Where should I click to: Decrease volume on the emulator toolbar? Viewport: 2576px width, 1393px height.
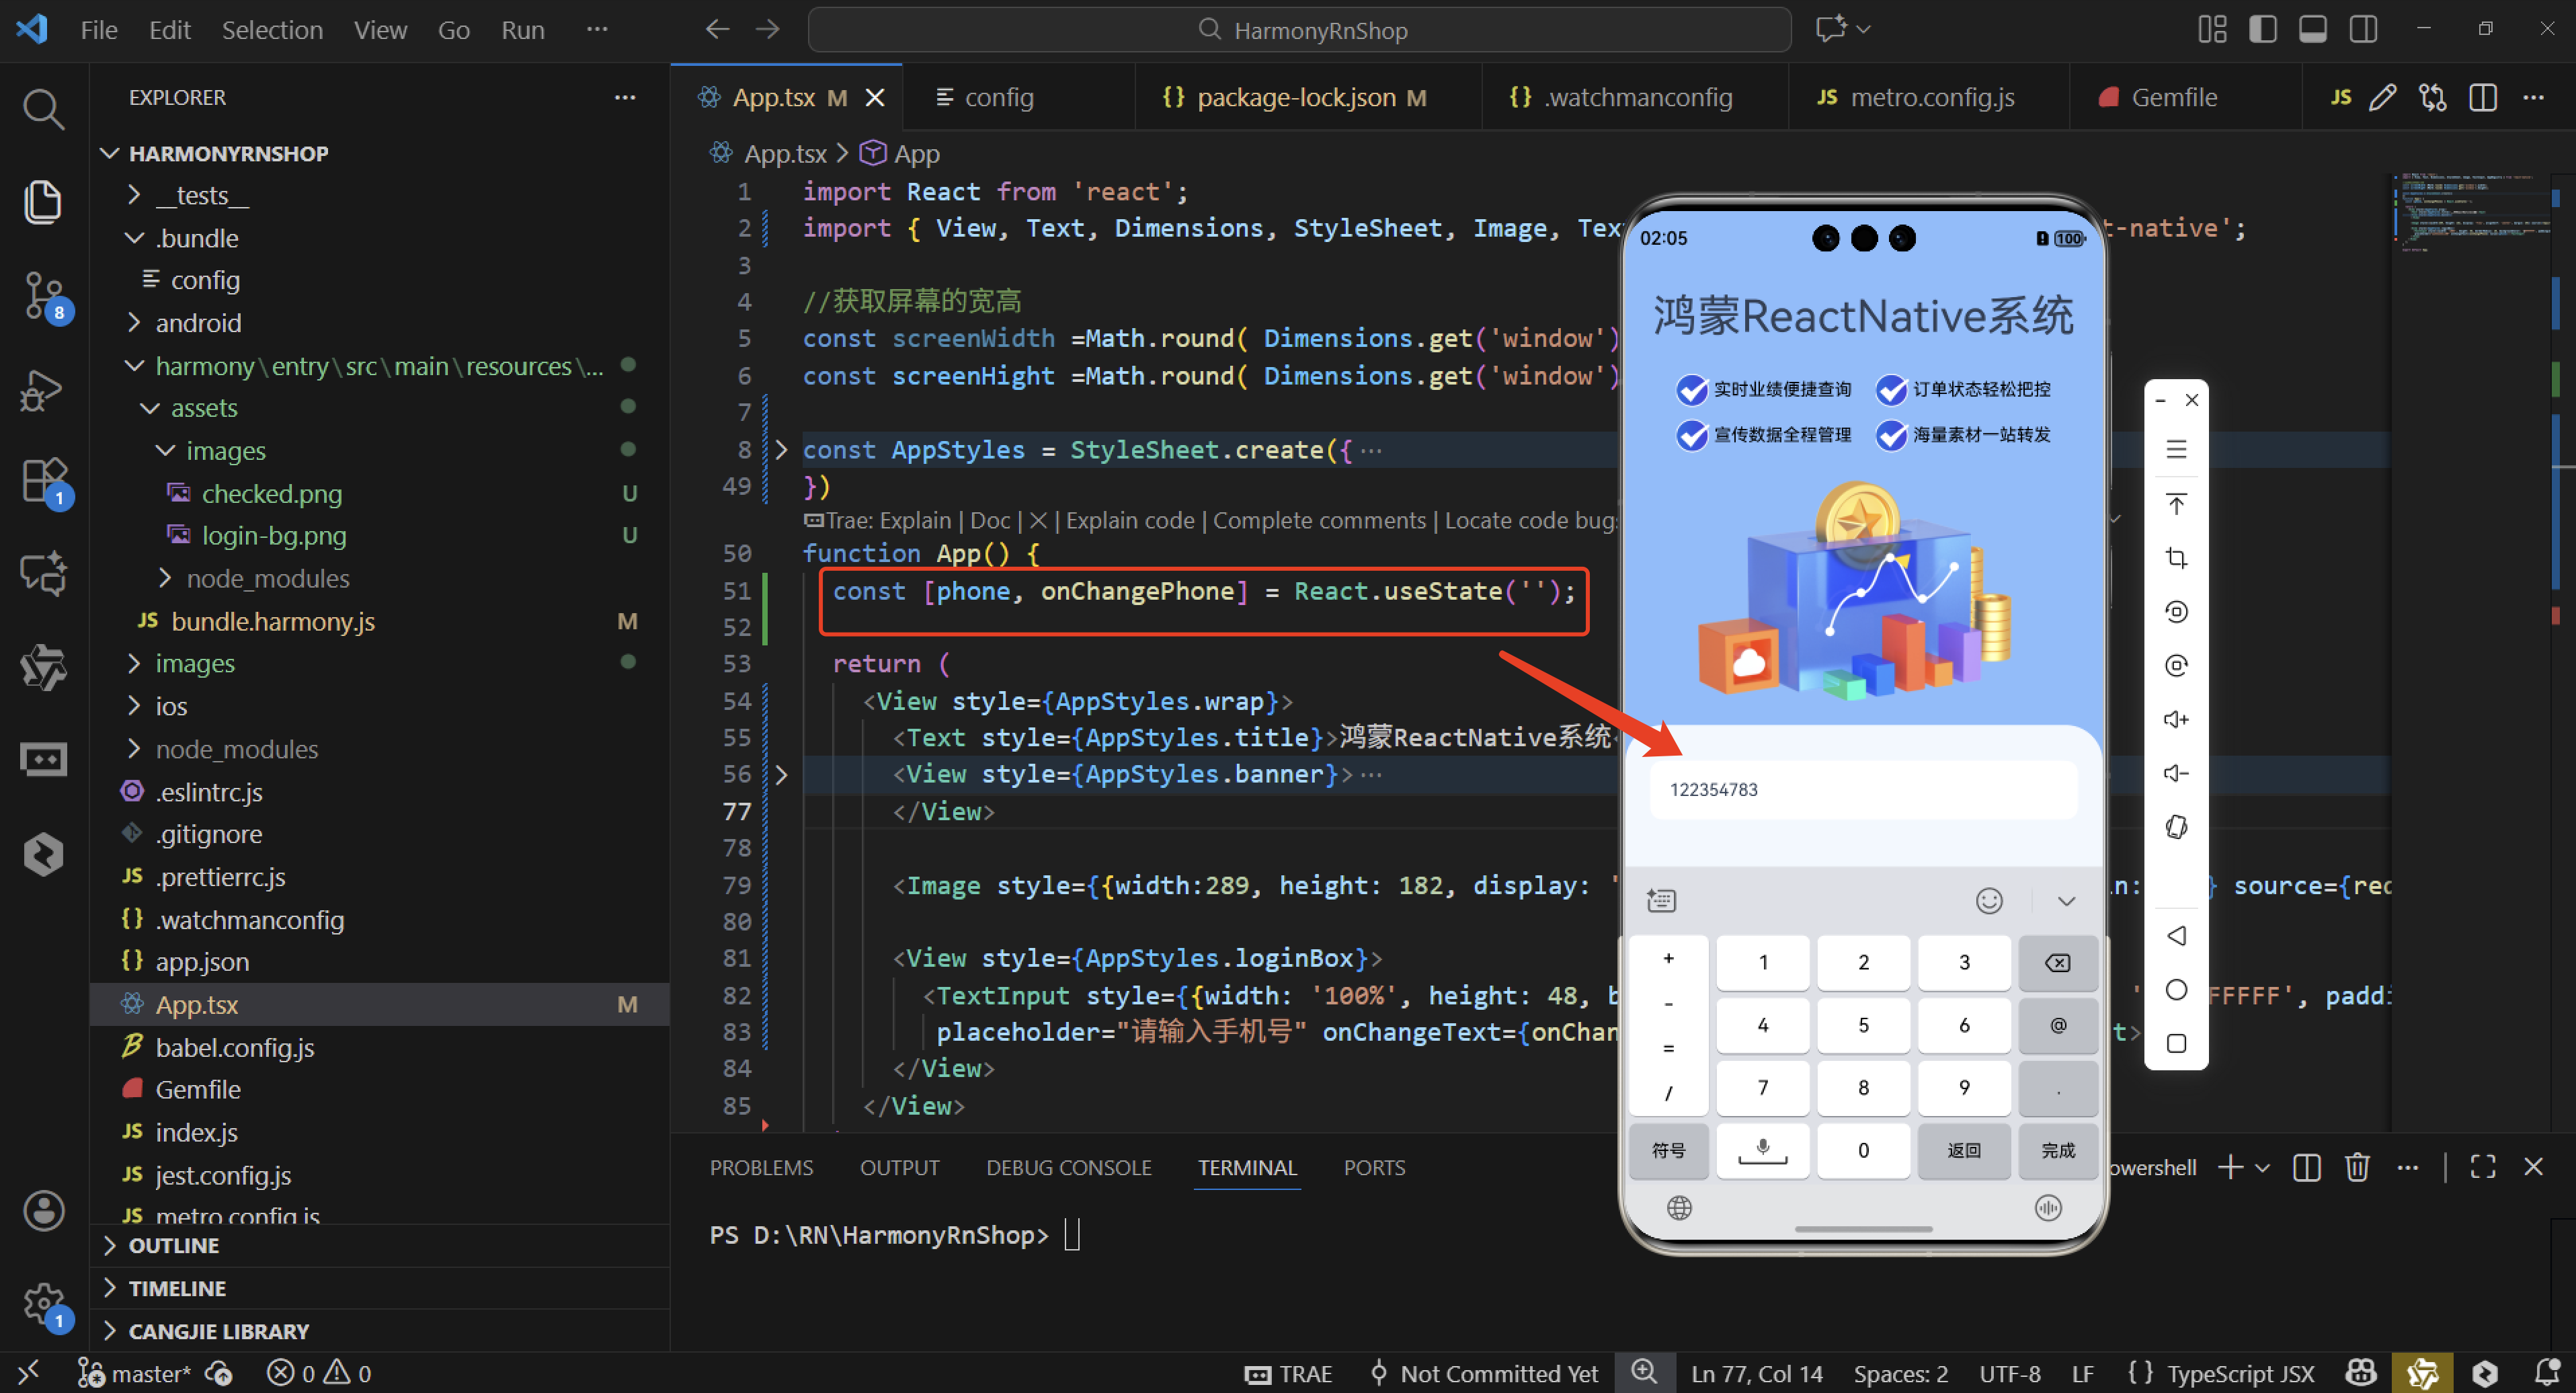tap(2176, 773)
